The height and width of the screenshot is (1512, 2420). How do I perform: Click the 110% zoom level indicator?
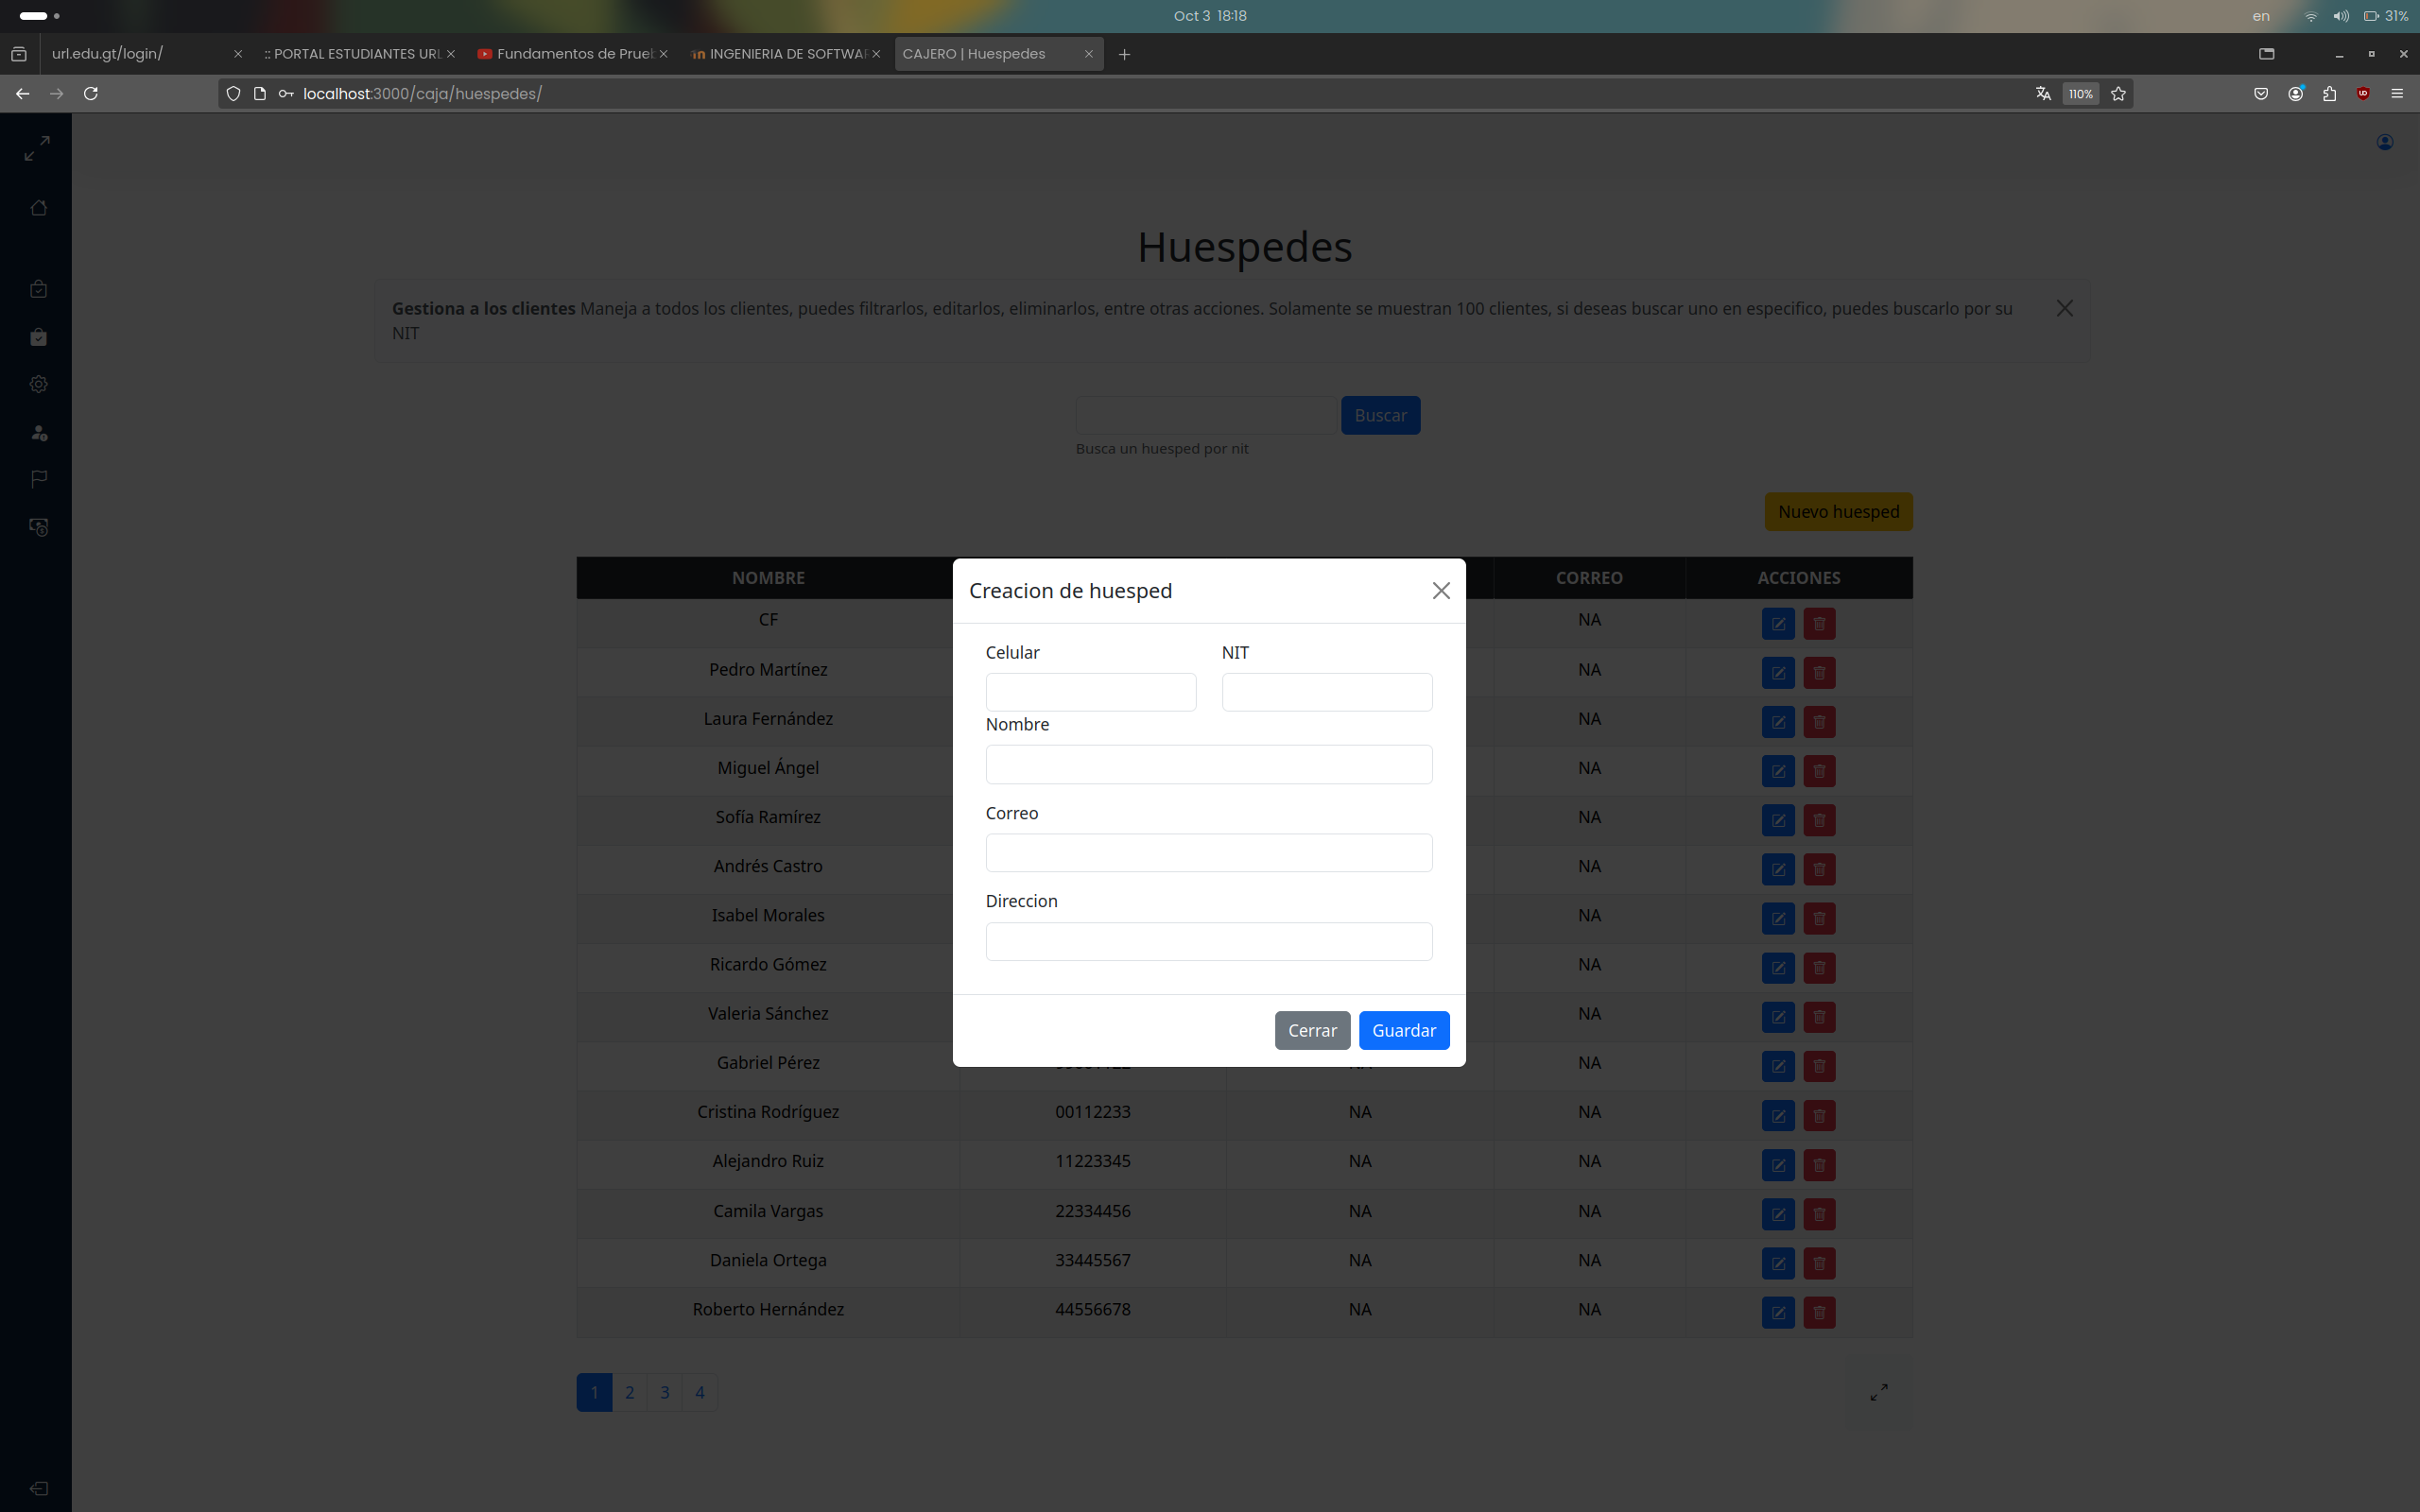[2080, 94]
